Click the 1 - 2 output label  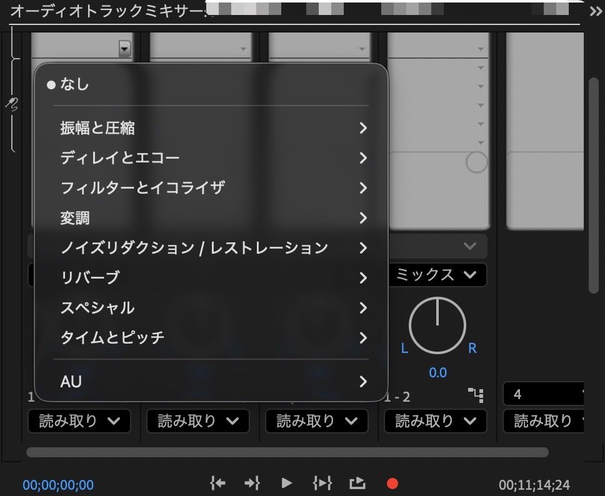[x=397, y=397]
